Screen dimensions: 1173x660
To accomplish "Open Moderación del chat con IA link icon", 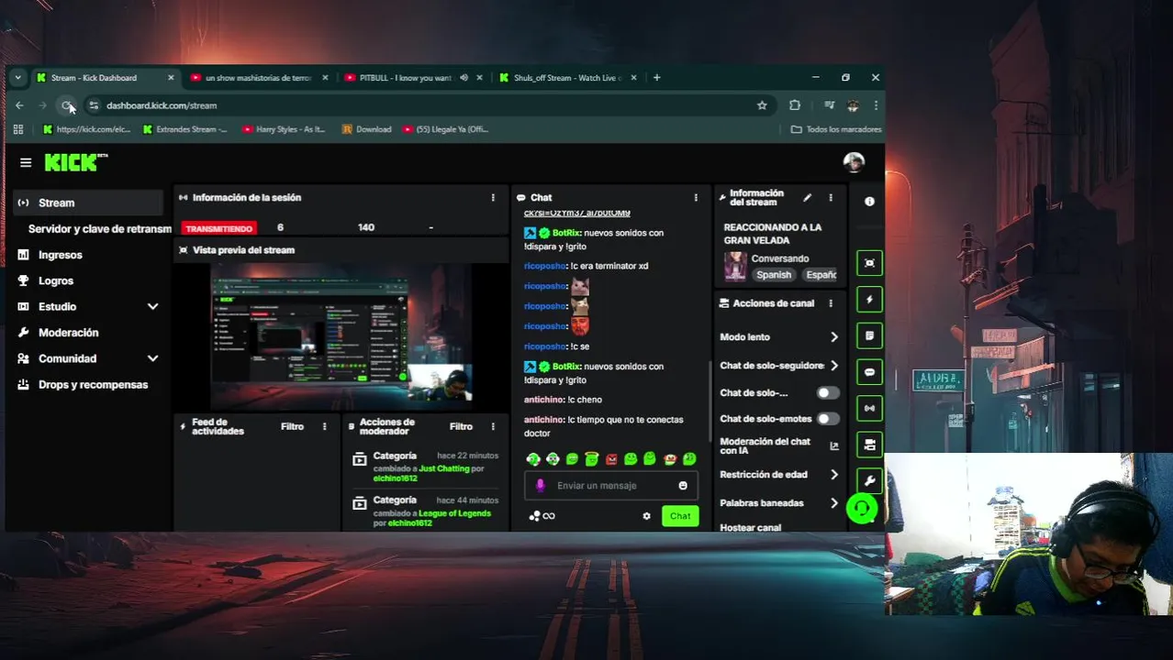I will 833,445.
